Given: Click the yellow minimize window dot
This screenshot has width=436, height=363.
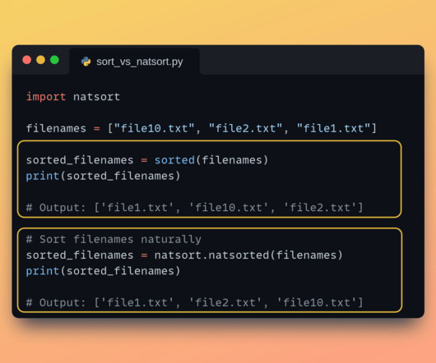Looking at the screenshot, I should point(40,60).
